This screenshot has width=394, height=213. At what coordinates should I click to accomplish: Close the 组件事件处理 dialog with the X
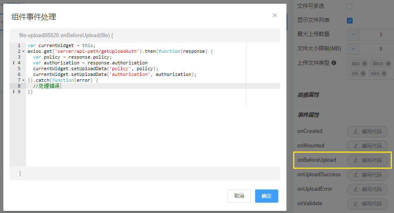click(x=275, y=16)
